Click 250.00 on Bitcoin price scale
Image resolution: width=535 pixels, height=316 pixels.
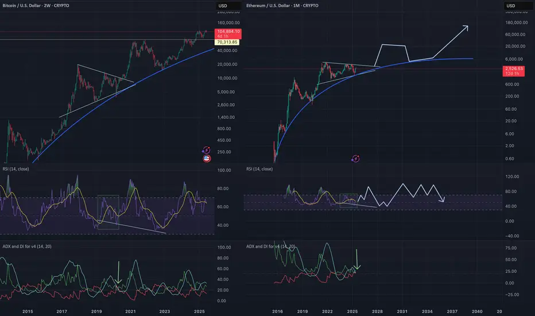point(224,152)
